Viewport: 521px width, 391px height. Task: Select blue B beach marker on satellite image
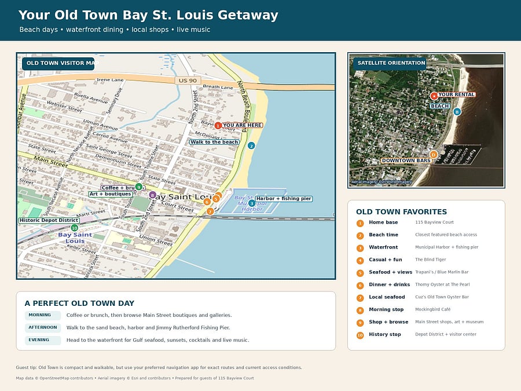pos(457,112)
